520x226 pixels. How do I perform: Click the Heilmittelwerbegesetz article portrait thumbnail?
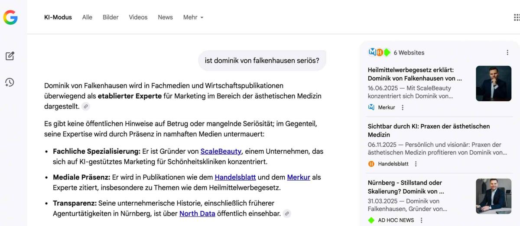[x=494, y=84]
